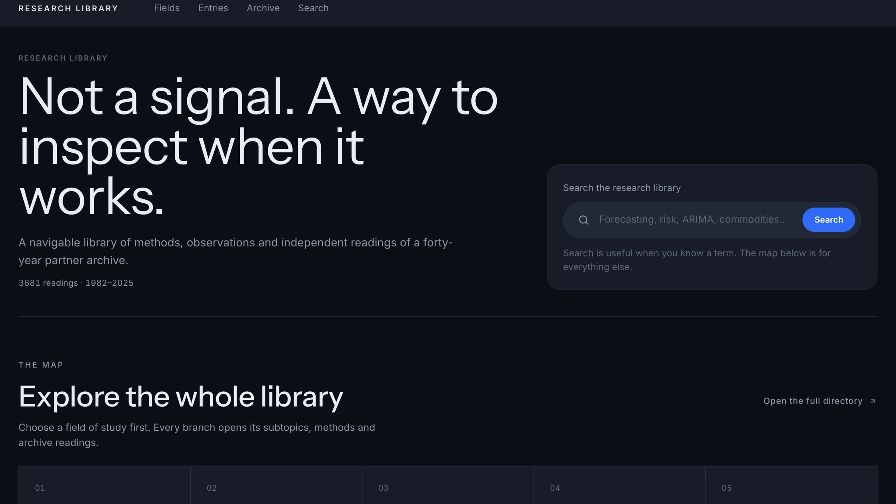Click 'Choose a field of study first' description
Screen dimensions: 896x504
tap(197, 435)
